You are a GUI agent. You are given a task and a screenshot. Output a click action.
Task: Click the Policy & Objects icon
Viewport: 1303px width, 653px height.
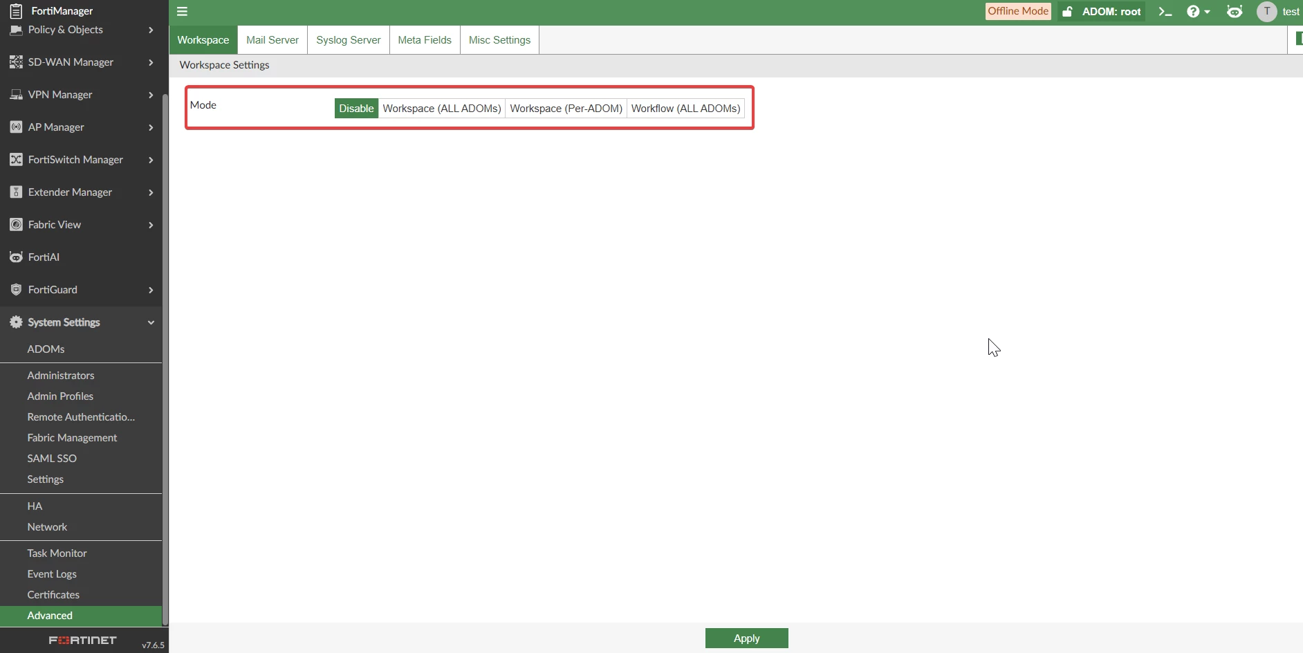tap(16, 30)
